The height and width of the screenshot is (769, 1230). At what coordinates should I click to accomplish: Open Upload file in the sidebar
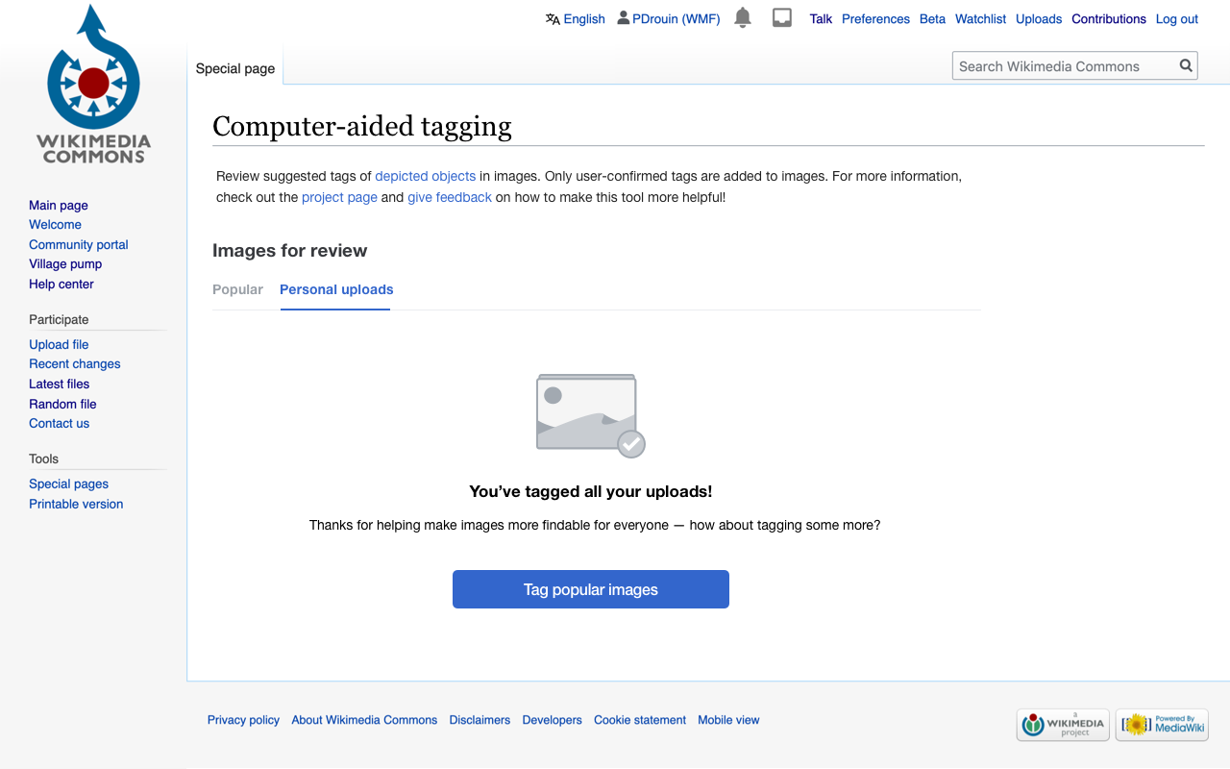(x=59, y=344)
